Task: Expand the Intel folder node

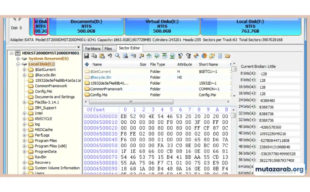Action: (24, 113)
